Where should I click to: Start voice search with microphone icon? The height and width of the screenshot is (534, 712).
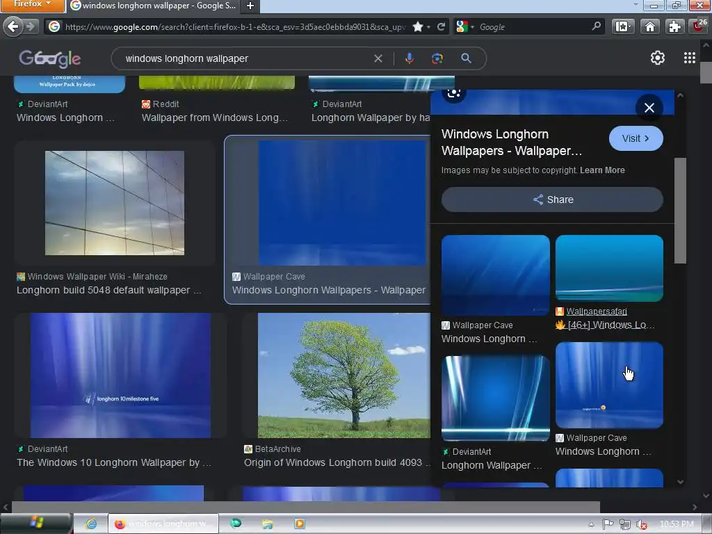coord(409,58)
